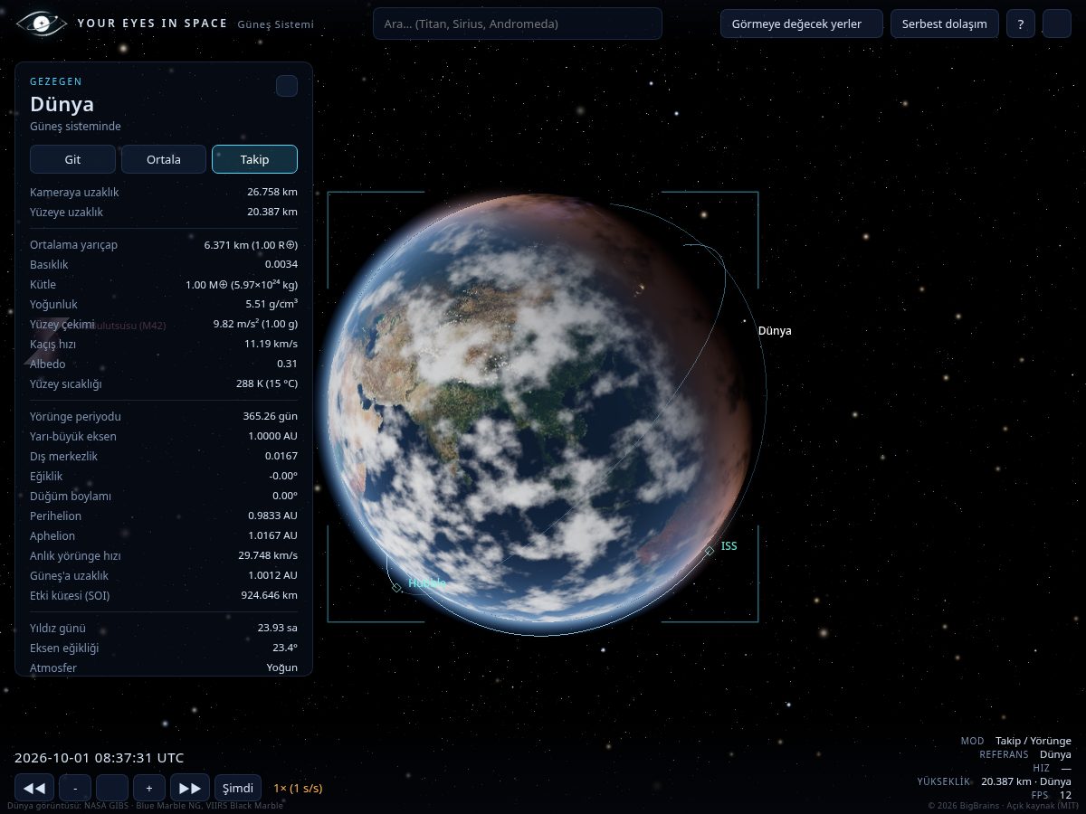Click the fast-forward time double-arrow button
This screenshot has height=814, width=1086.
[x=190, y=788]
